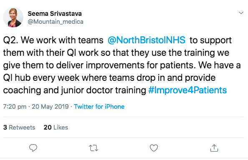Click the Twitter for iPhone source link
The height and width of the screenshot is (160, 248).
coord(99,107)
